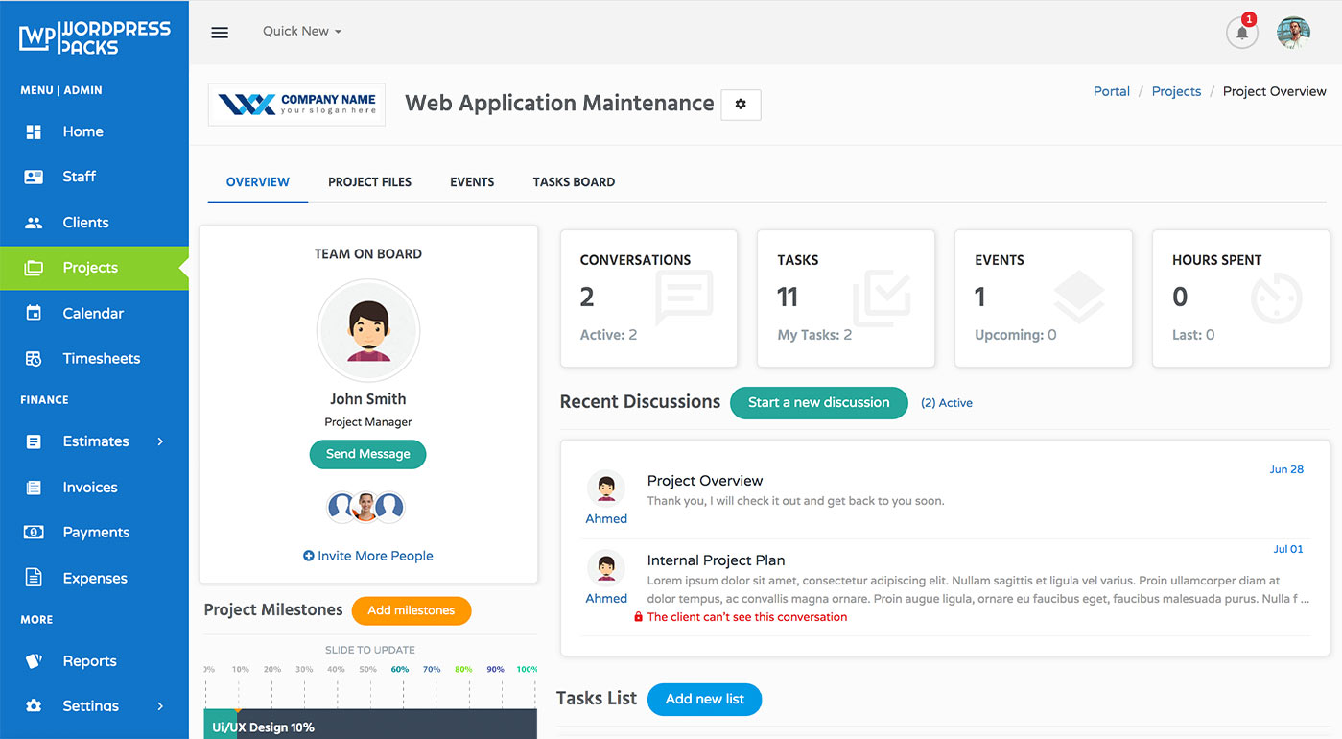
Task: Open the Tasks Board tab
Action: pyautogui.click(x=573, y=181)
